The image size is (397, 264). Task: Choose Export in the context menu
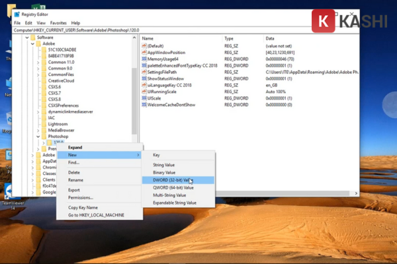pyautogui.click(x=99, y=190)
